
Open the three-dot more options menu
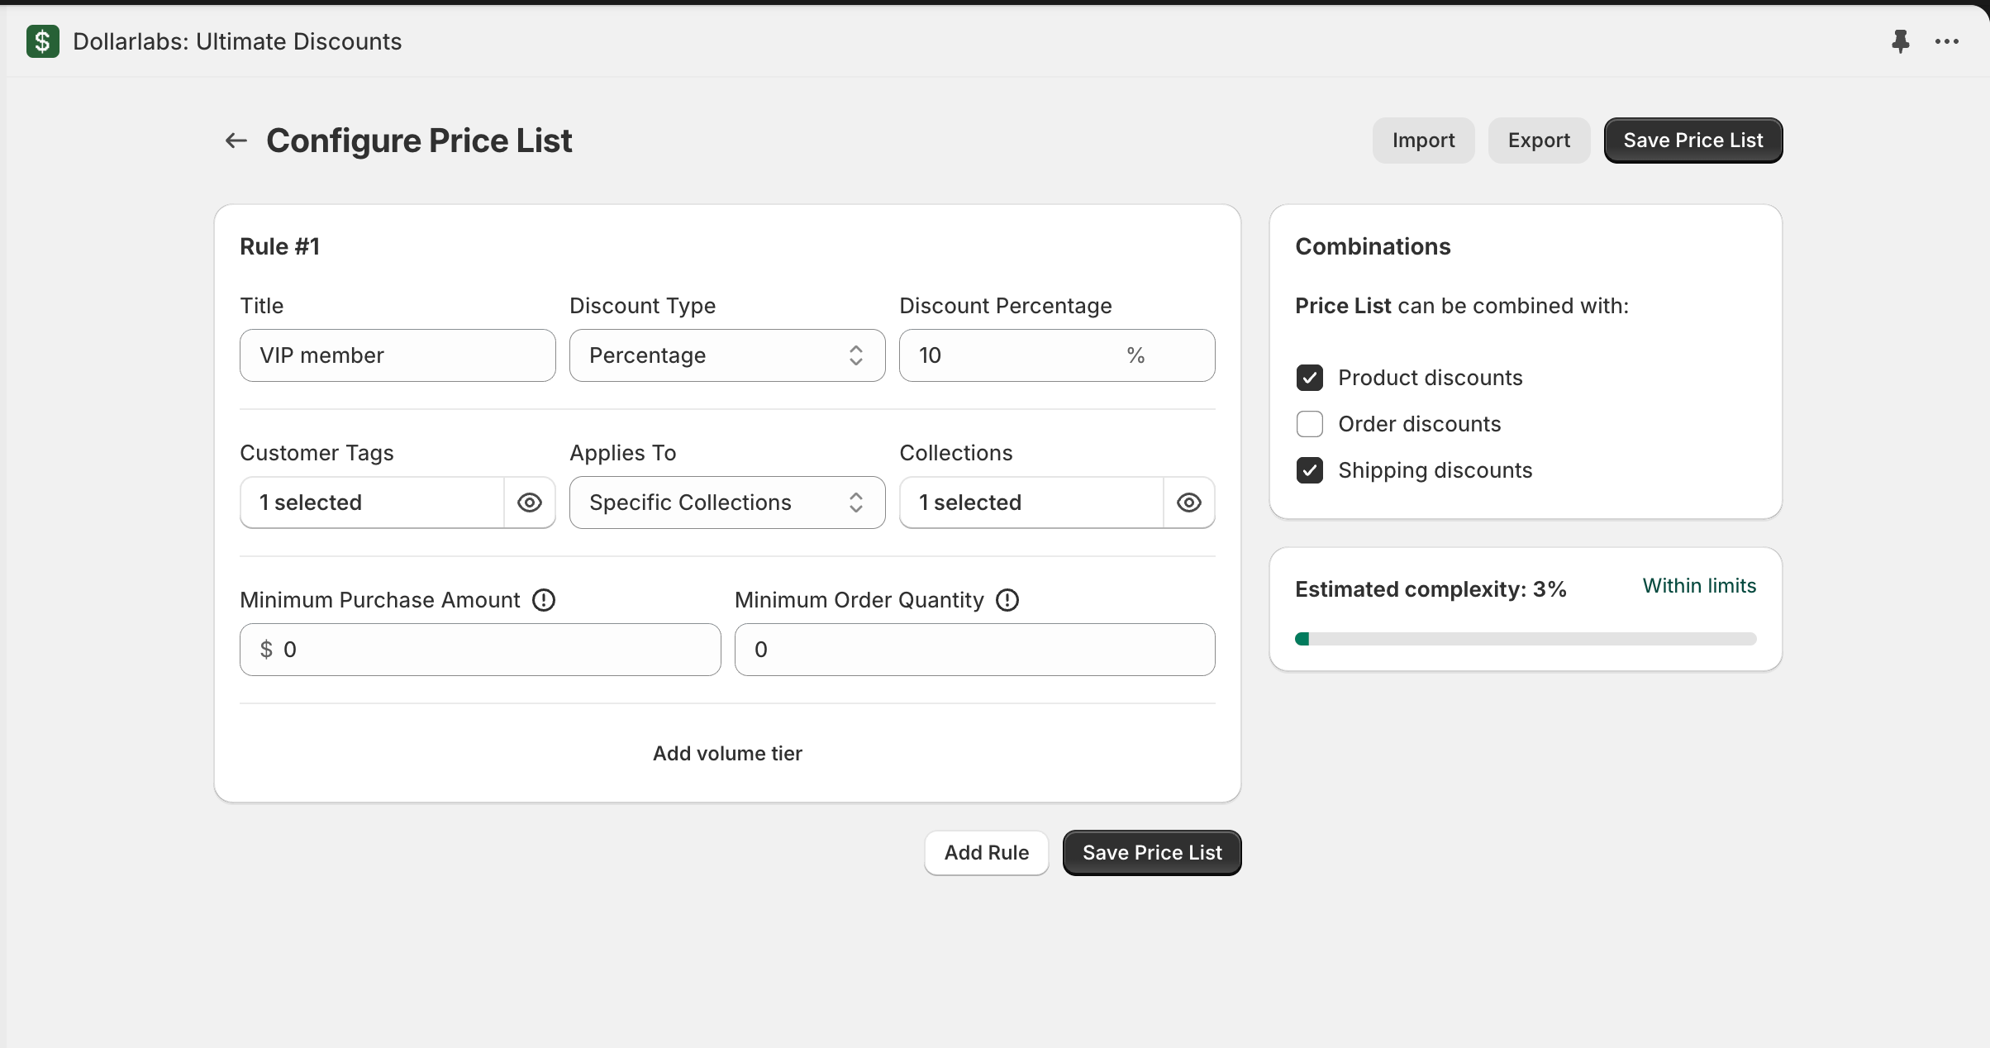click(1946, 41)
